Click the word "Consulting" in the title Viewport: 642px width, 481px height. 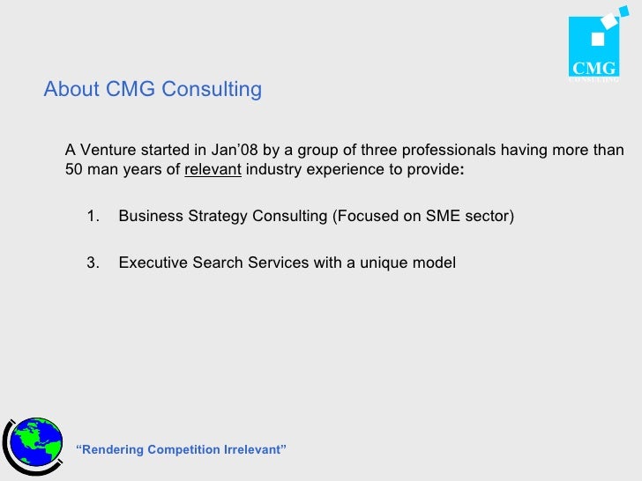215,90
